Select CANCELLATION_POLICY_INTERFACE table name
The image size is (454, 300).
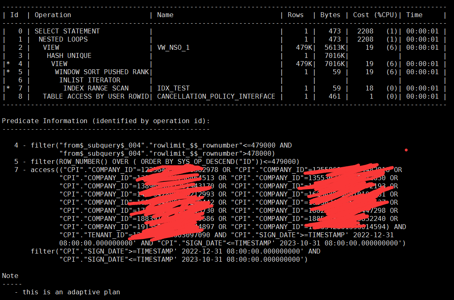(x=216, y=96)
